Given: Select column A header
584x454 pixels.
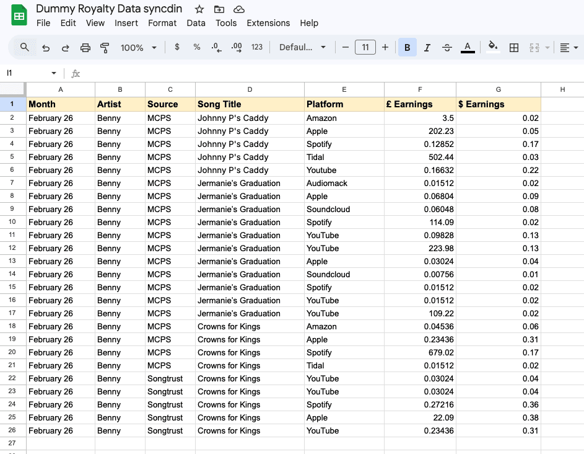Looking at the screenshot, I should pos(61,89).
